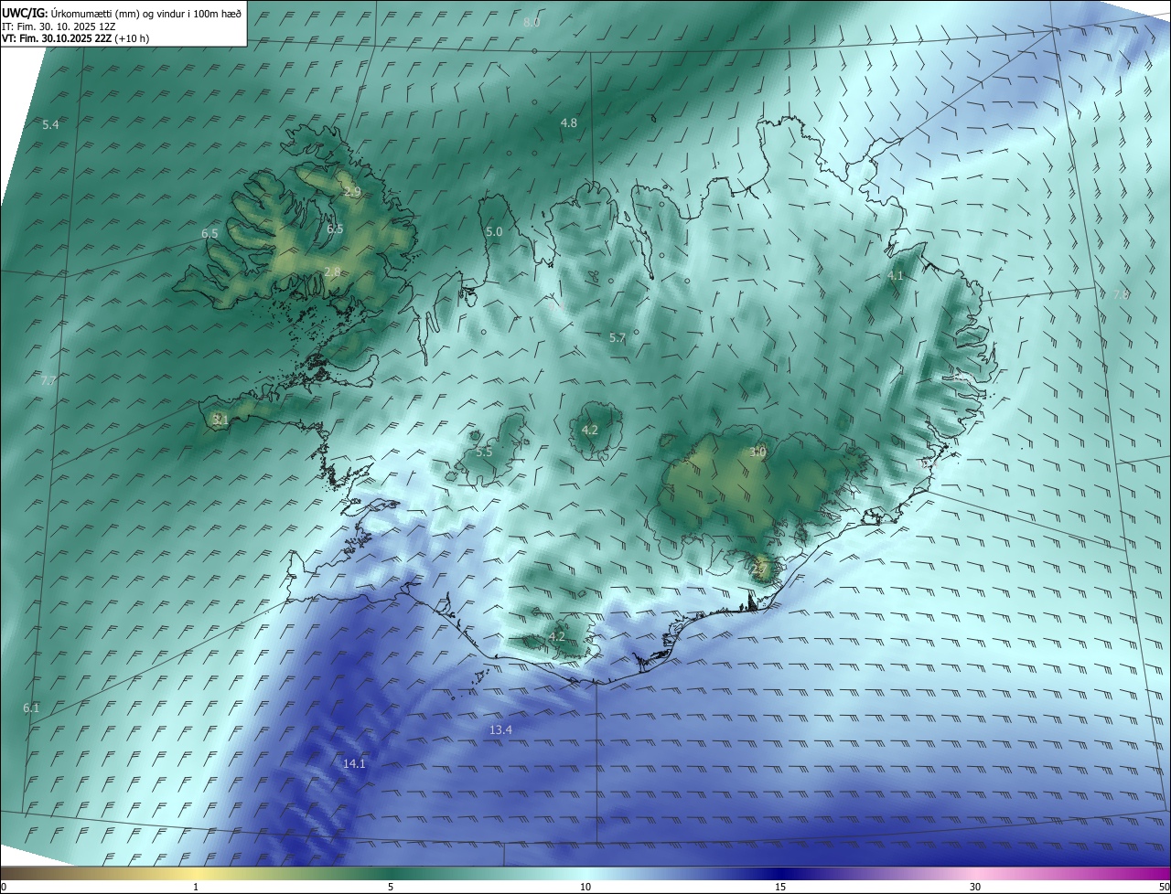Viewport: 1171px width, 894px height.
Task: Select the 7.8 value label
Action: point(1121,294)
